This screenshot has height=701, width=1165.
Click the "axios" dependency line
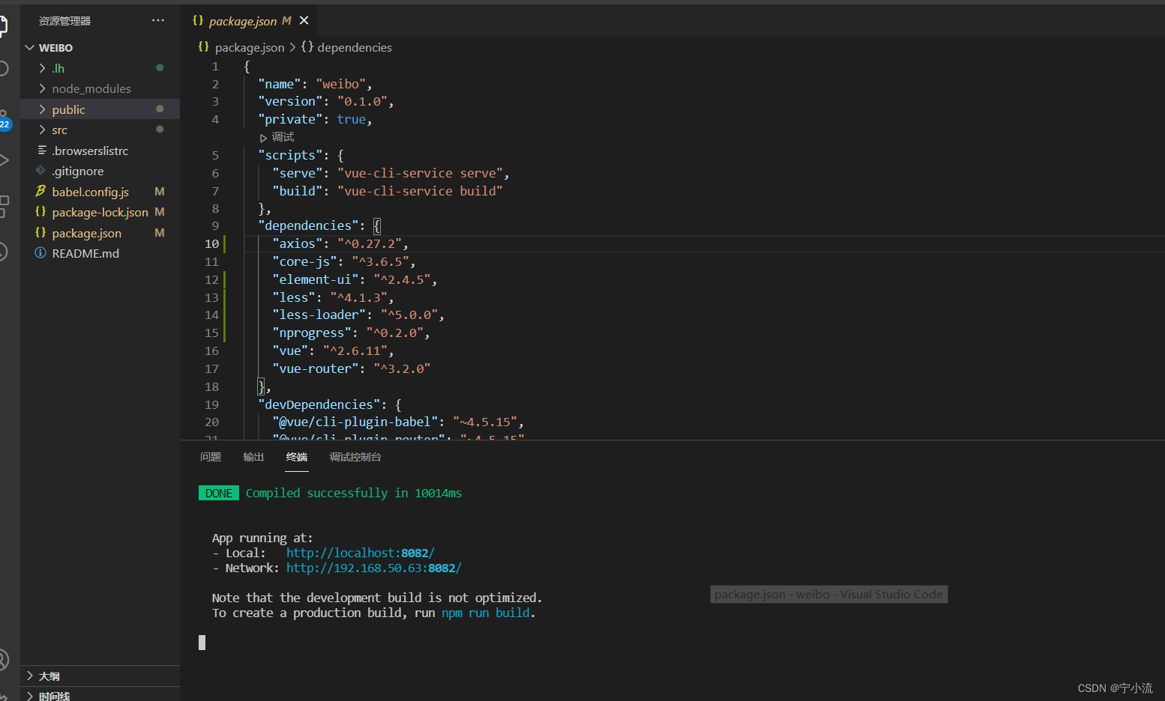(x=340, y=243)
